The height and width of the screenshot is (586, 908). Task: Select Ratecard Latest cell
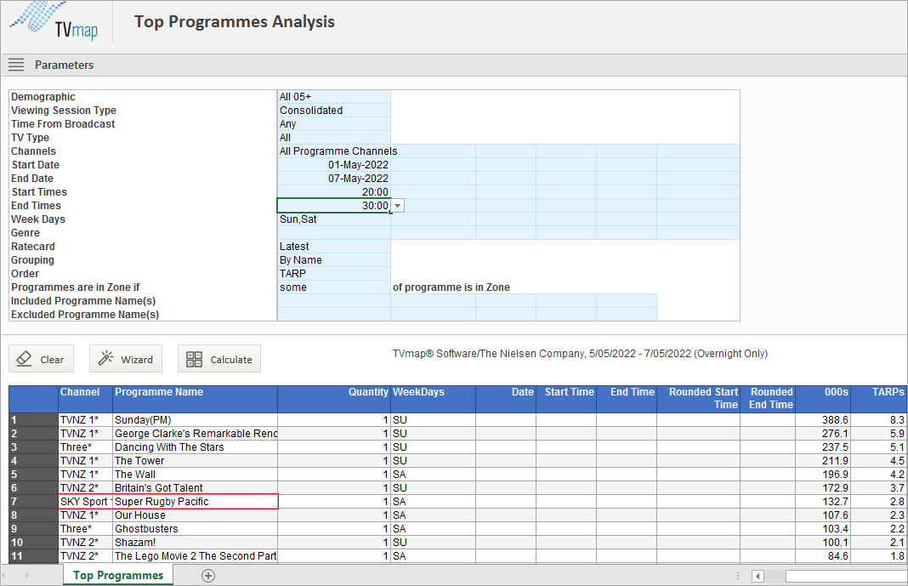[x=334, y=247]
